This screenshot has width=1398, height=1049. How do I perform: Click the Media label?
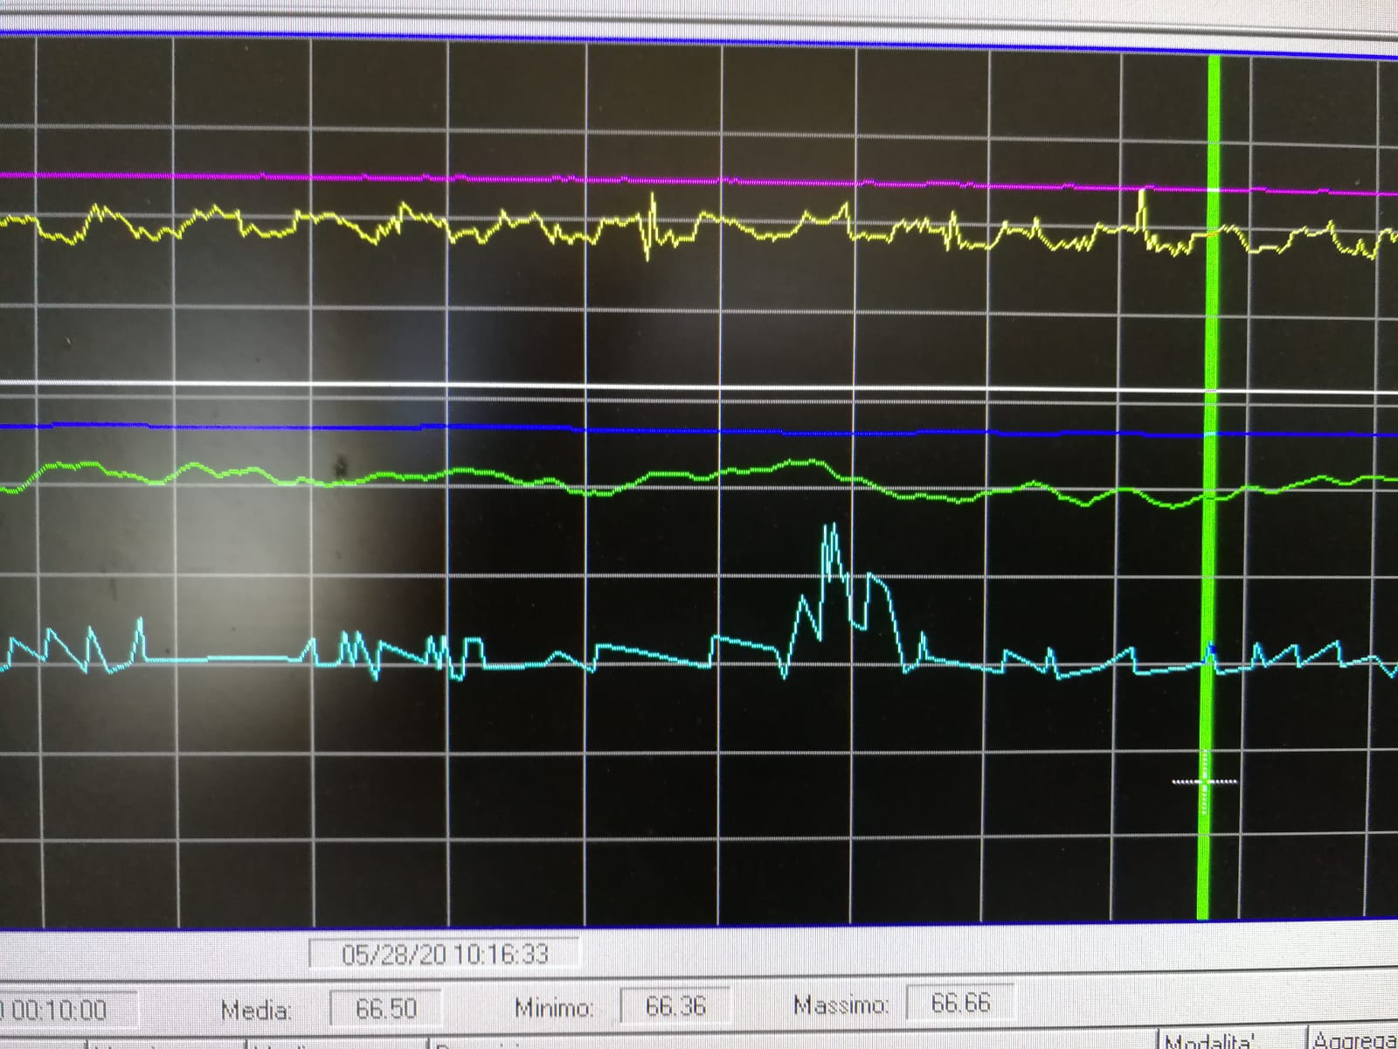coord(256,1011)
